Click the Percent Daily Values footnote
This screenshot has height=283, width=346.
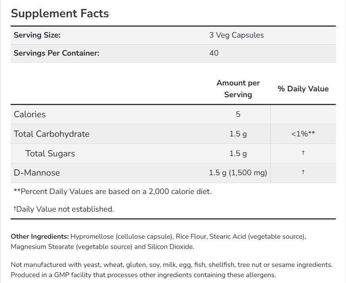tap(113, 192)
